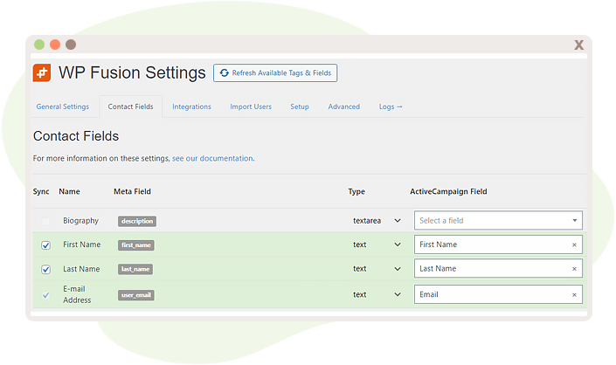Click the green window dot
616x365 pixels.
tap(39, 45)
